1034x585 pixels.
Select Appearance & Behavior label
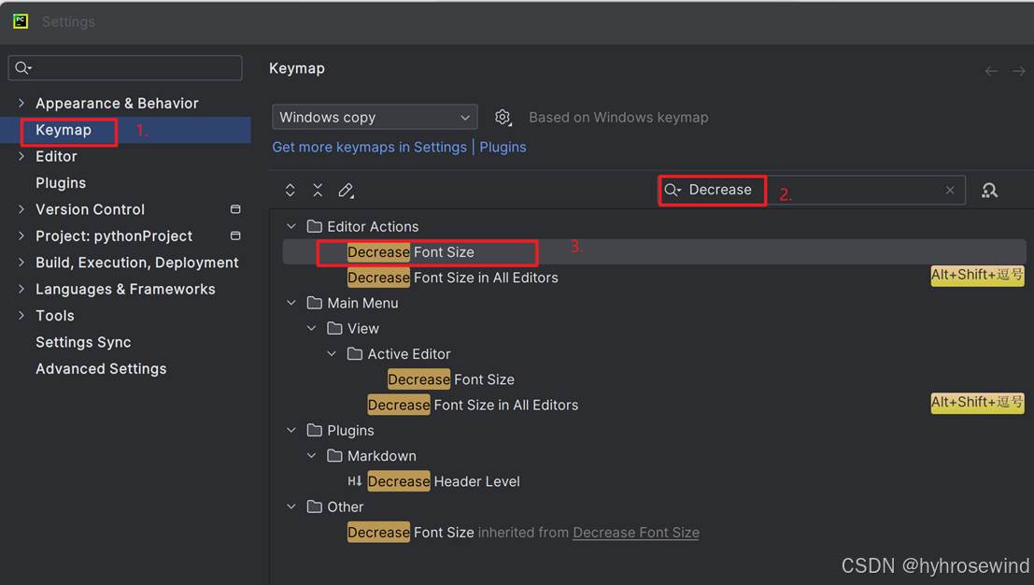[117, 103]
